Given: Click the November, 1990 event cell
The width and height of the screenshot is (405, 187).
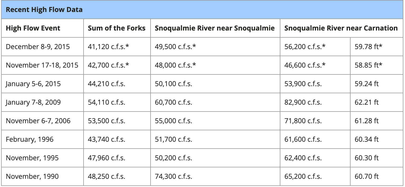Looking at the screenshot, I should [32, 177].
